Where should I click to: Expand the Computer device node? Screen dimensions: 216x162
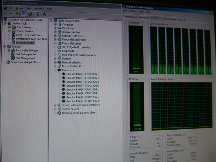tap(55, 24)
